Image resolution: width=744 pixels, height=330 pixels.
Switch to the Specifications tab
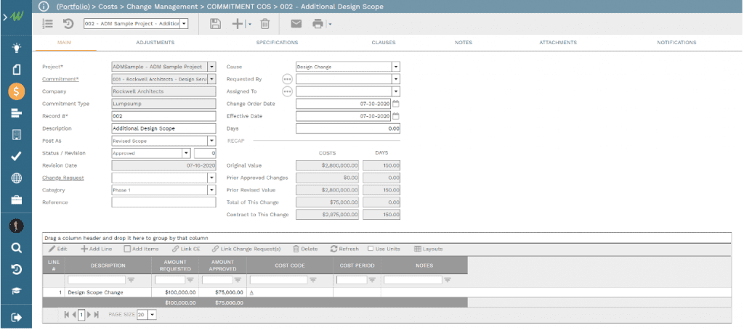coord(277,43)
